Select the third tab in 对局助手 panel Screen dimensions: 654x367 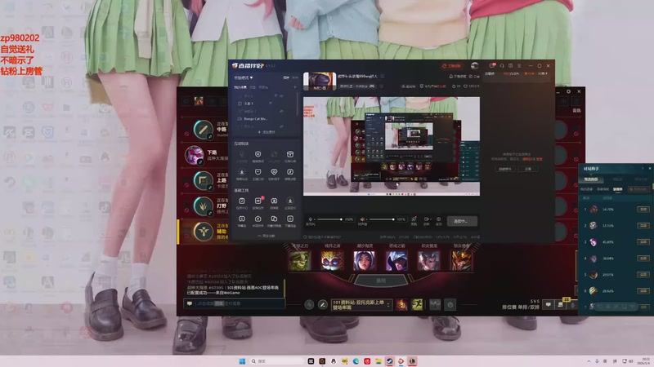tap(641, 179)
